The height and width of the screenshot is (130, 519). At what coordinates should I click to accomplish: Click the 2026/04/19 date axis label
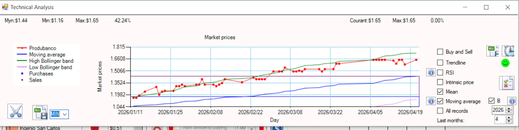tap(410, 112)
